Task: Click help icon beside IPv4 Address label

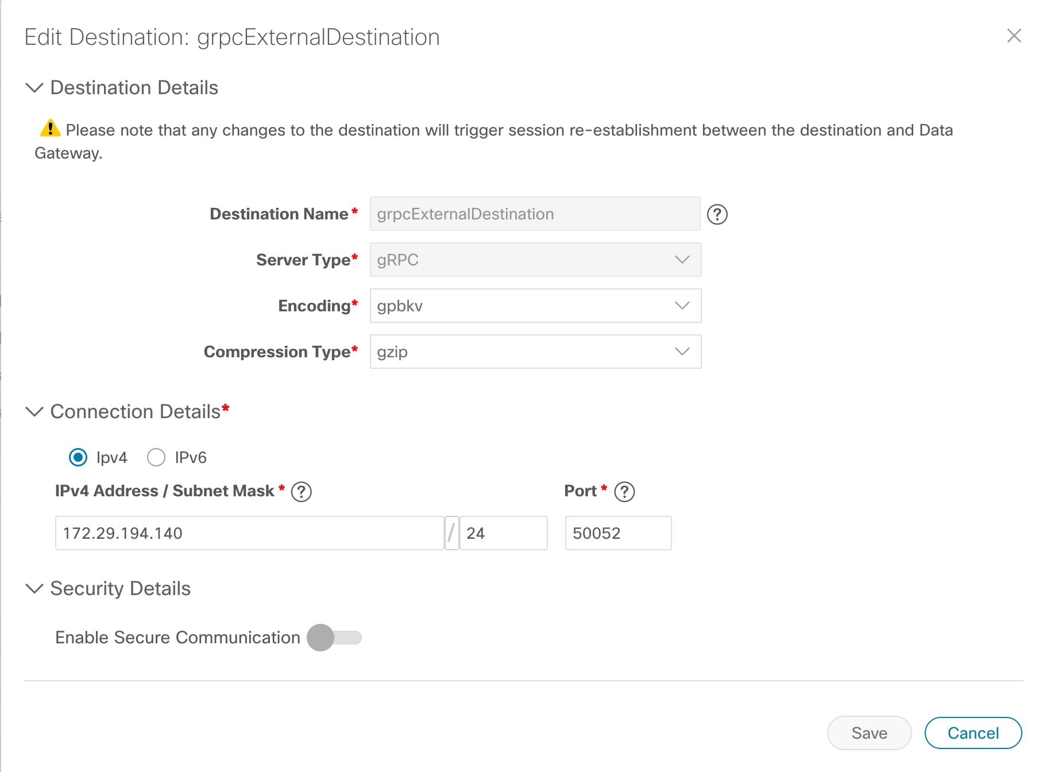Action: pos(301,492)
